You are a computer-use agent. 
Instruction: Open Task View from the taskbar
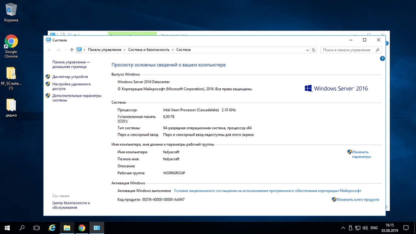coord(37,228)
